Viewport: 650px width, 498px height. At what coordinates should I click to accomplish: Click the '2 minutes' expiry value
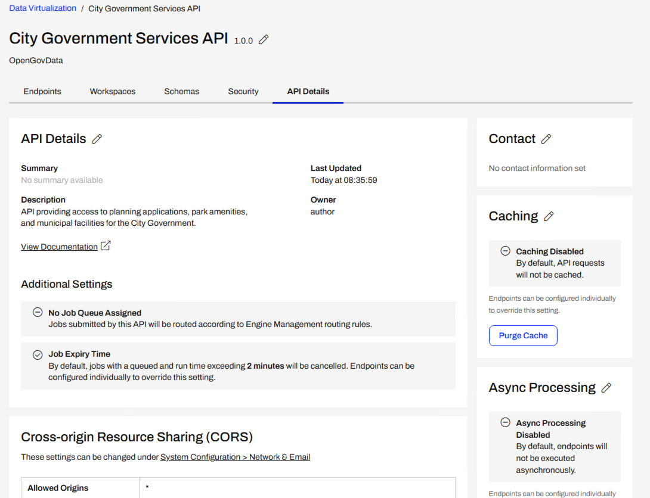[x=265, y=366]
